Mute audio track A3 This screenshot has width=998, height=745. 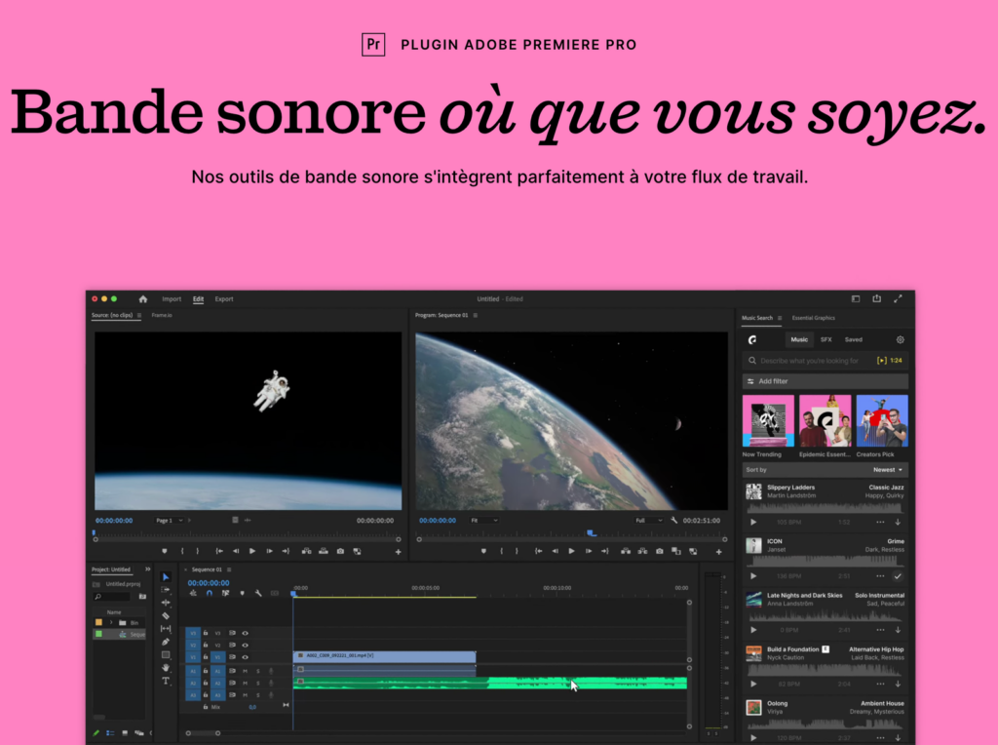click(x=245, y=695)
